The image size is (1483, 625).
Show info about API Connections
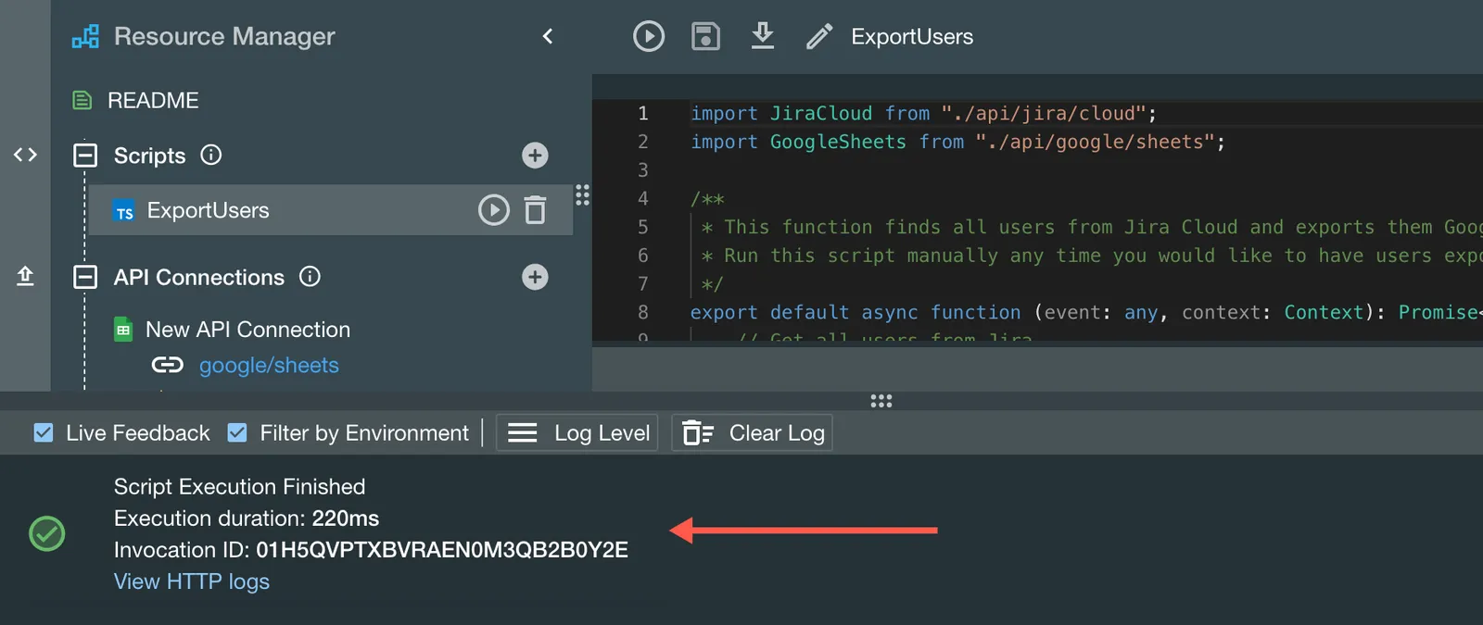coord(311,276)
